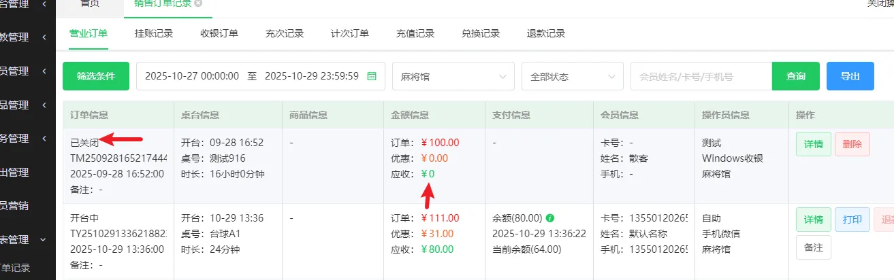Expand the 品管理 sidebar menu chevron
This screenshot has height=280, width=894.
point(44,105)
